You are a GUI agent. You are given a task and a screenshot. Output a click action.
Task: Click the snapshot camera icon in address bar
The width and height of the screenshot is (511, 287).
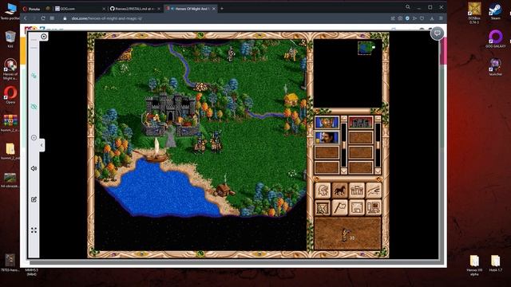(400, 18)
